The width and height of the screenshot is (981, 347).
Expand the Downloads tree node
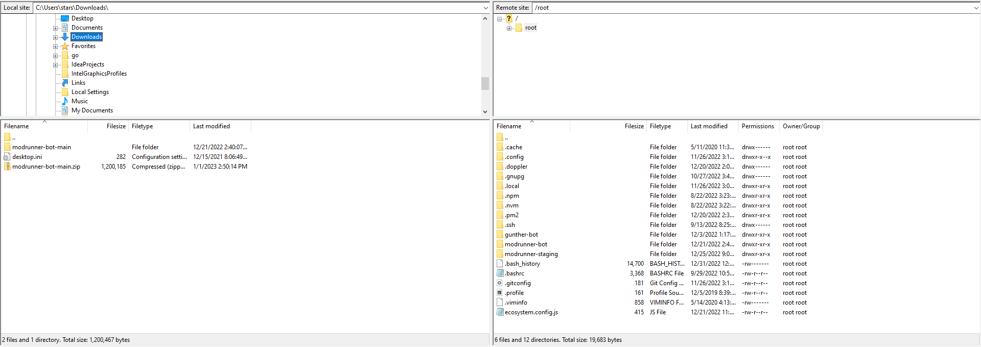(x=55, y=37)
